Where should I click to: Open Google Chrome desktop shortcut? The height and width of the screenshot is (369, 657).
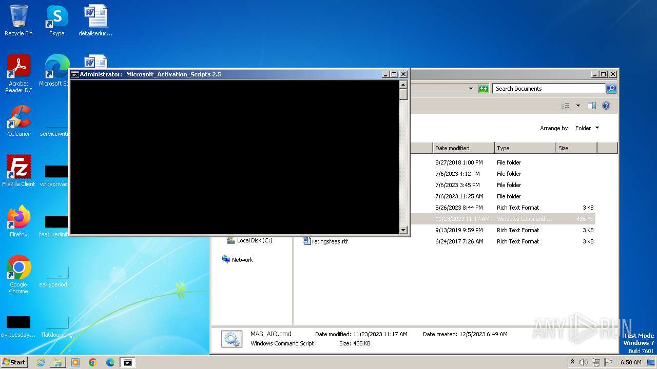coord(18,275)
